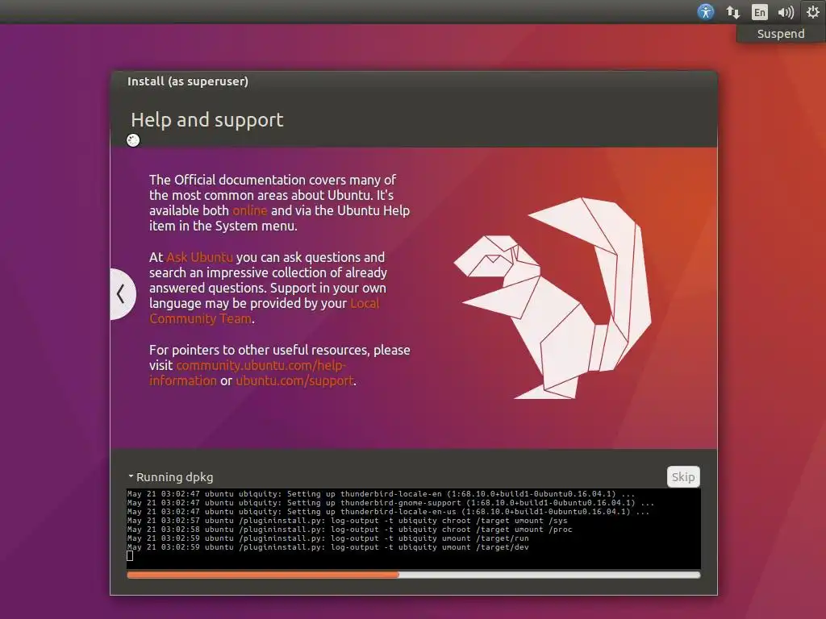Open the sound volume indicator
826x619 pixels.
click(786, 12)
